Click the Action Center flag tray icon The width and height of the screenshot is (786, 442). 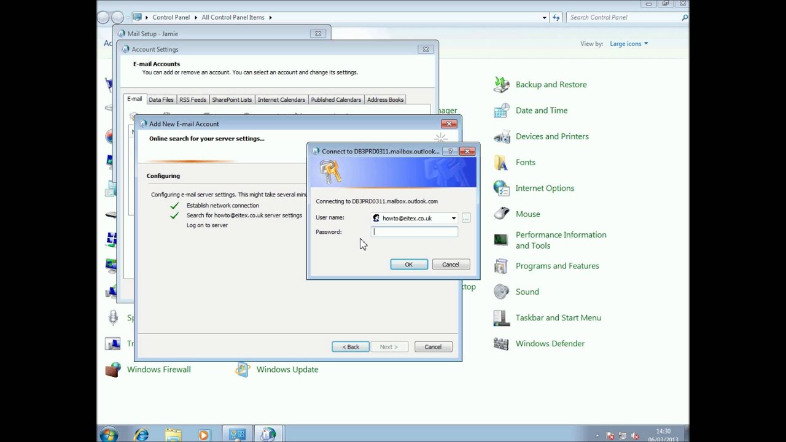pyautogui.click(x=610, y=436)
